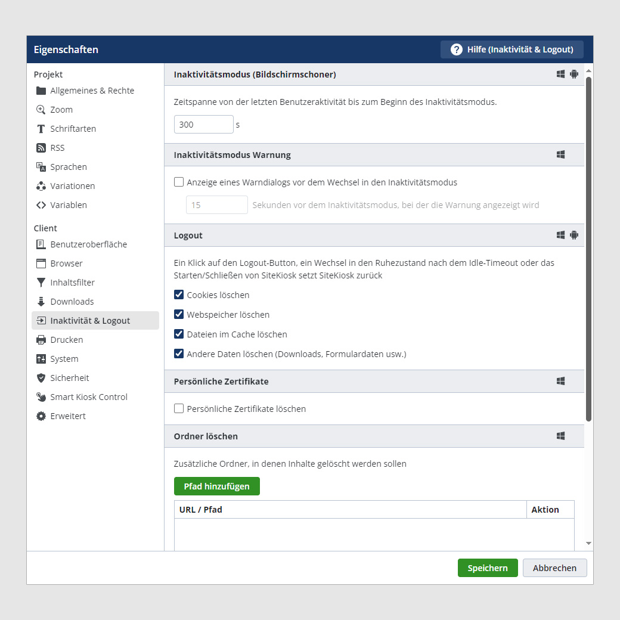Screen dimensions: 620x620
Task: Click the Schriftarten font icon
Action: pyautogui.click(x=41, y=129)
